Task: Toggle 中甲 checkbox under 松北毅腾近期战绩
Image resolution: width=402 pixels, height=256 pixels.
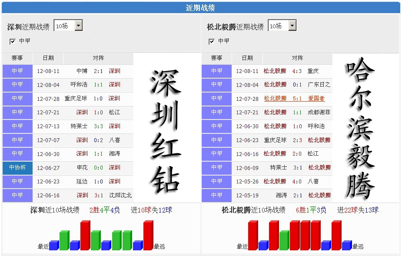Action: point(212,42)
